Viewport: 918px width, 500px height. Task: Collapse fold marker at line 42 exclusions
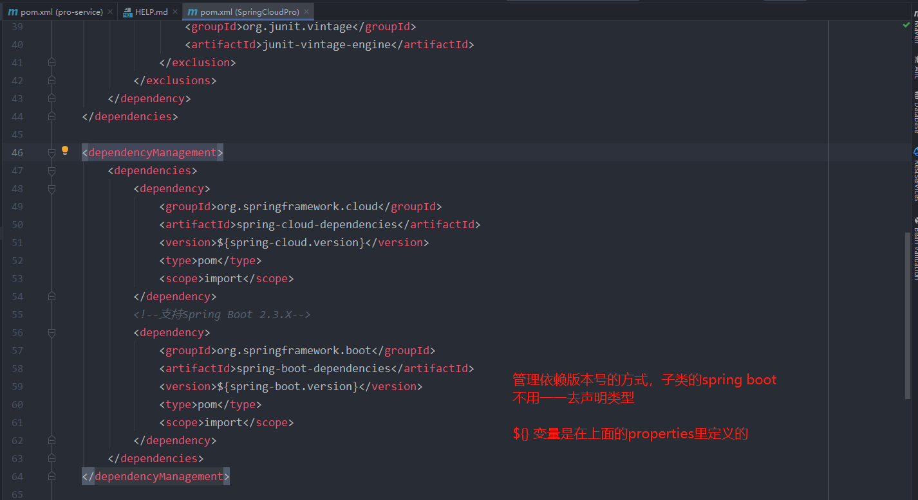point(52,80)
